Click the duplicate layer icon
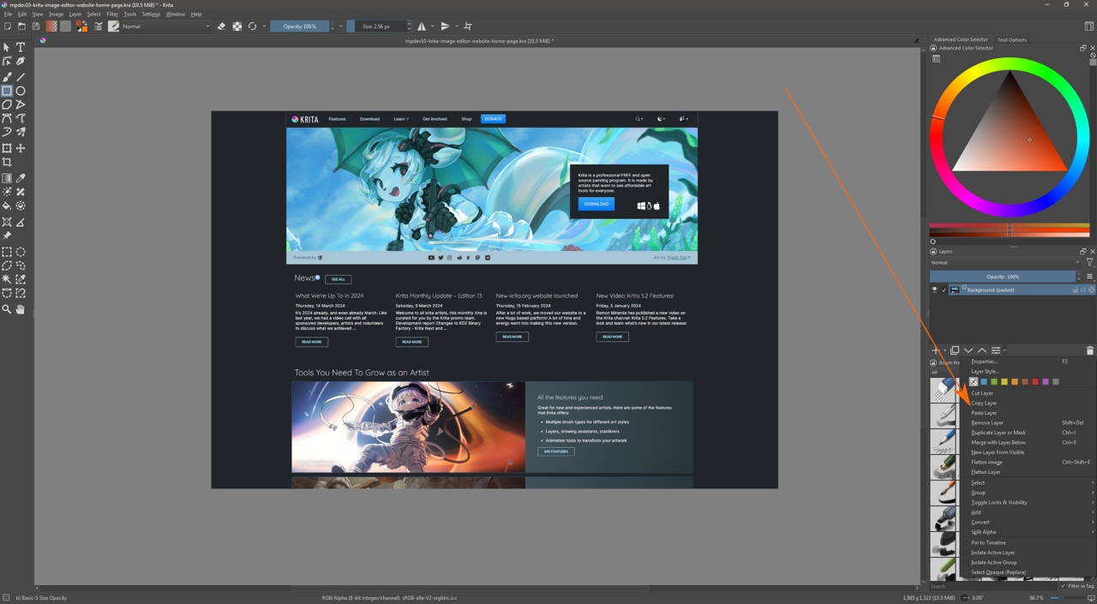 coord(955,350)
